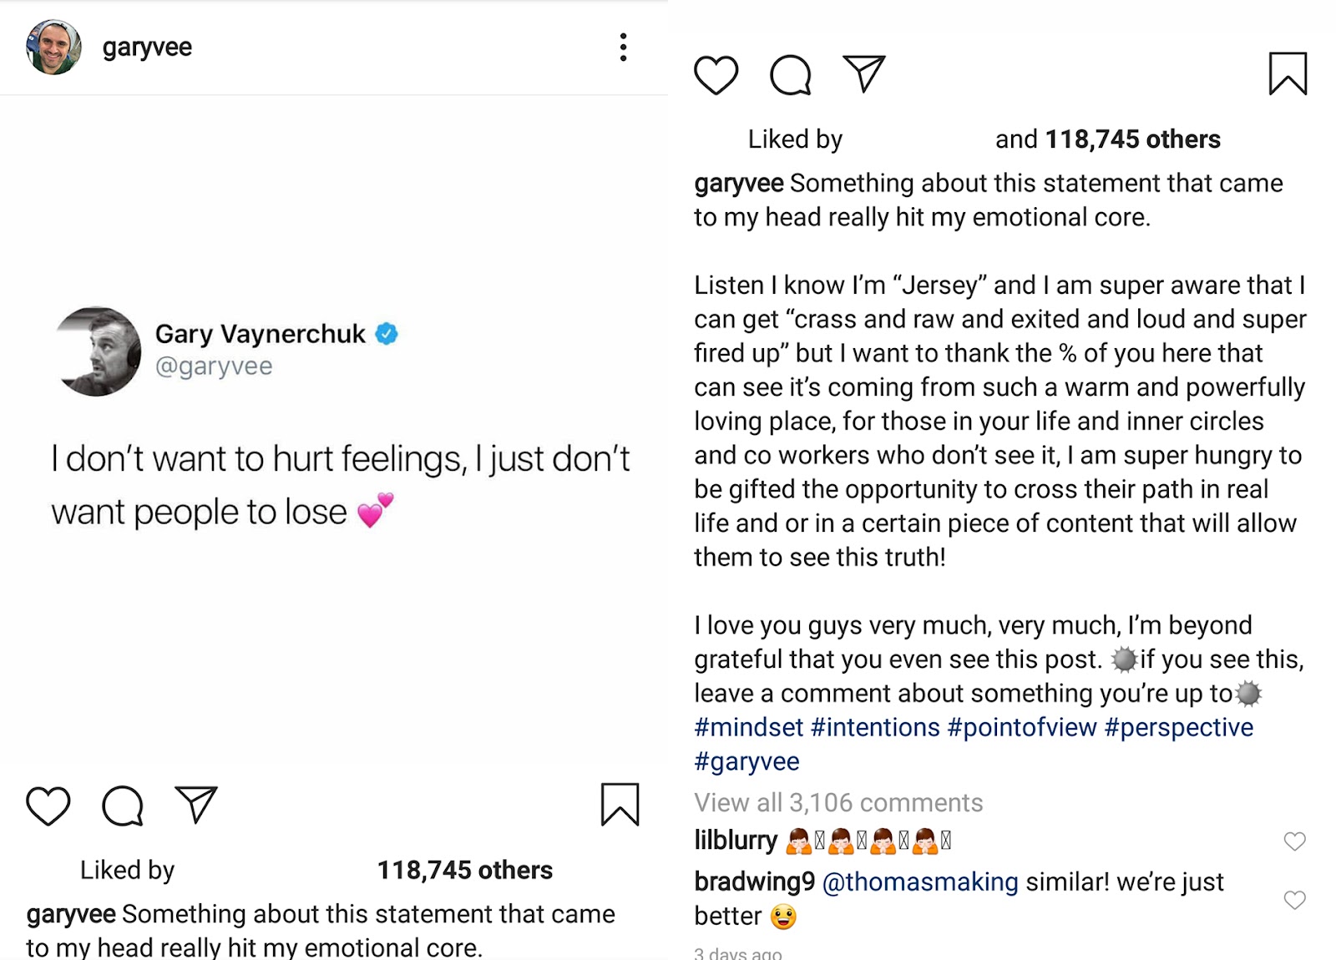Tap the paper plane icon in the right panel
Image resolution: width=1336 pixels, height=960 pixels.
(x=864, y=73)
